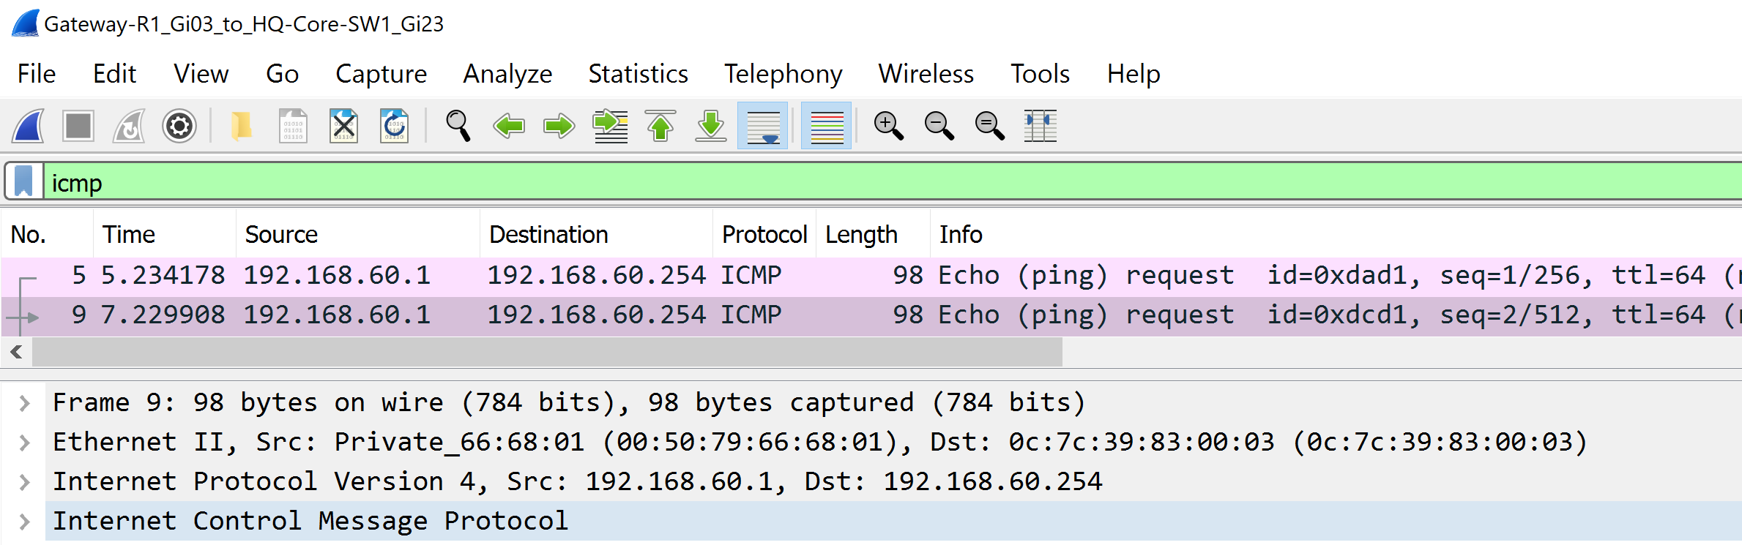
Task: Toggle packet list colorization
Action: click(x=827, y=126)
